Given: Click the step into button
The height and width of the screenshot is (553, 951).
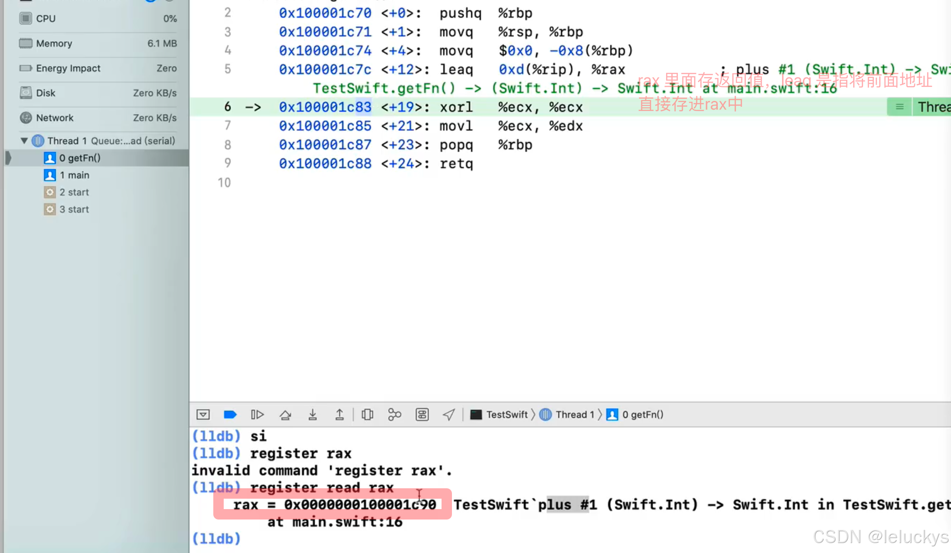Looking at the screenshot, I should 312,415.
